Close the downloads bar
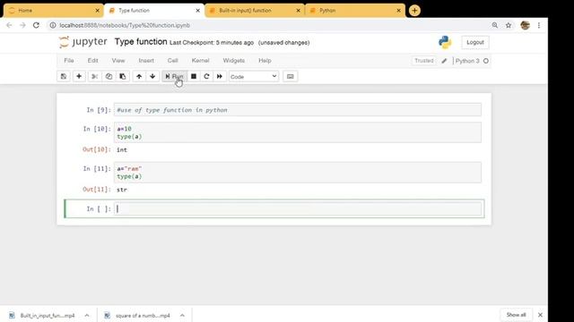The width and height of the screenshot is (574, 322). coord(540,315)
